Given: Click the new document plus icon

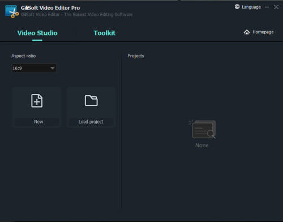Looking at the screenshot, I should coord(37,101).
